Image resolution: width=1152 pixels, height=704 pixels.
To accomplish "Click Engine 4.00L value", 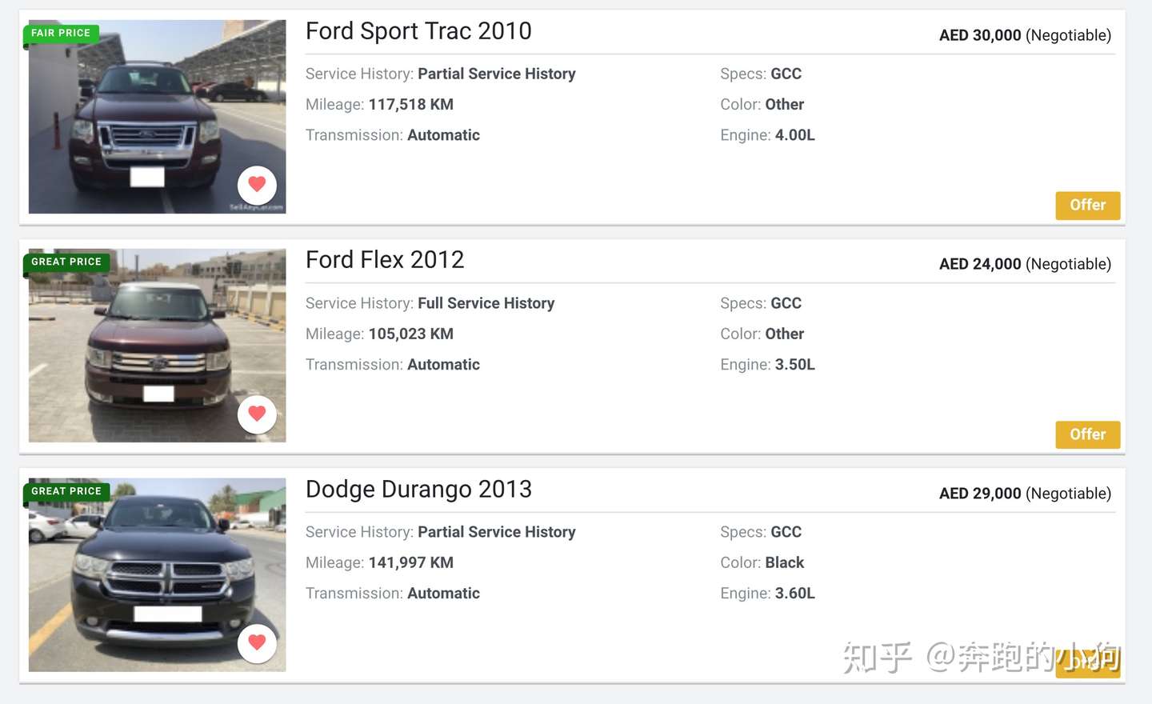I will pos(795,135).
